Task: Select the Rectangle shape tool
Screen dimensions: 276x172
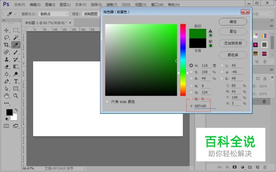Action: click(x=16, y=89)
